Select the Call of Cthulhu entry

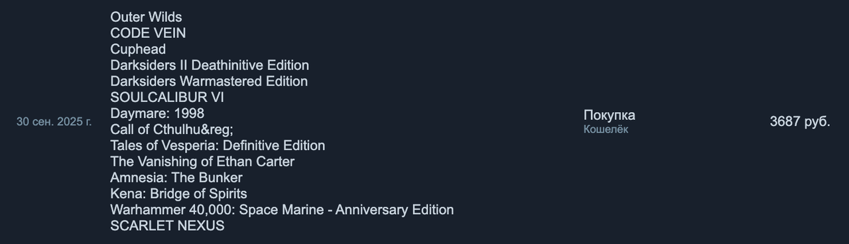point(172,129)
